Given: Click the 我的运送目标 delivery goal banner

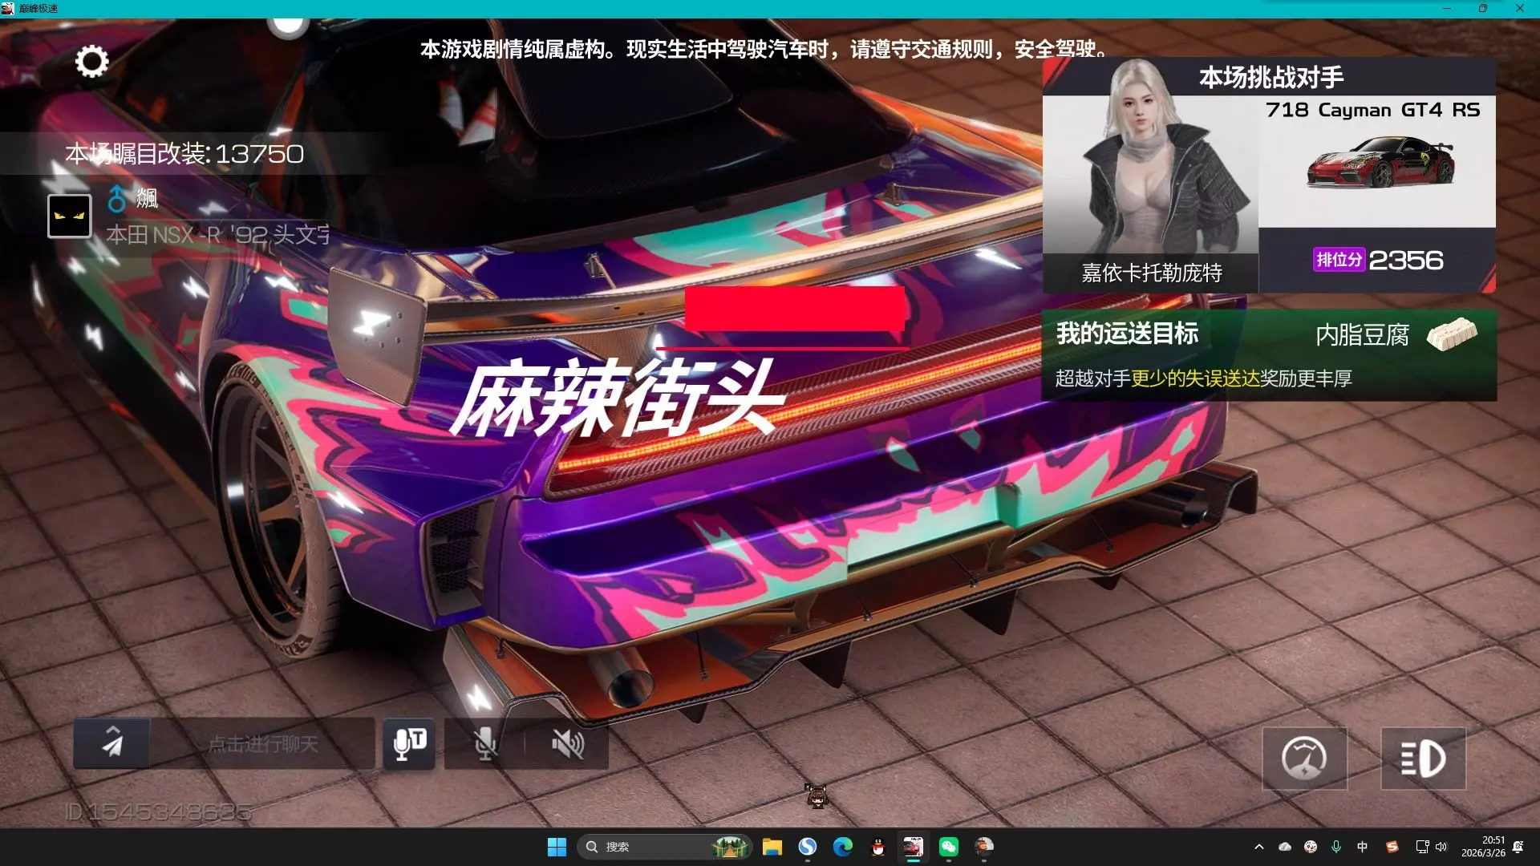Looking at the screenshot, I should click(1128, 334).
